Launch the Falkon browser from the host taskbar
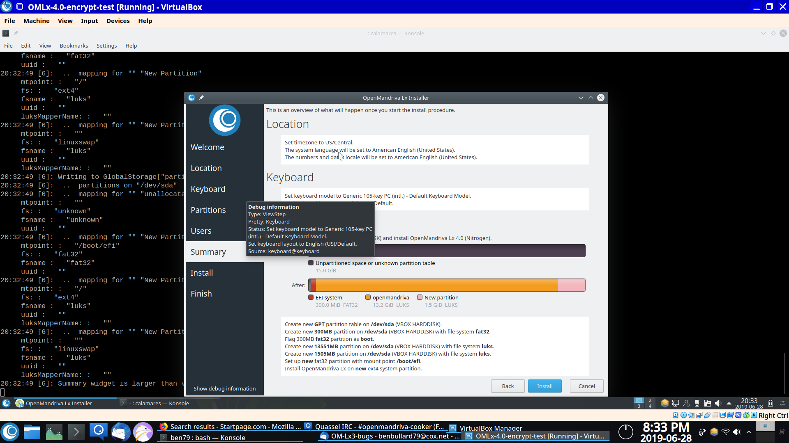Image resolution: width=789 pixels, height=443 pixels. (143, 432)
